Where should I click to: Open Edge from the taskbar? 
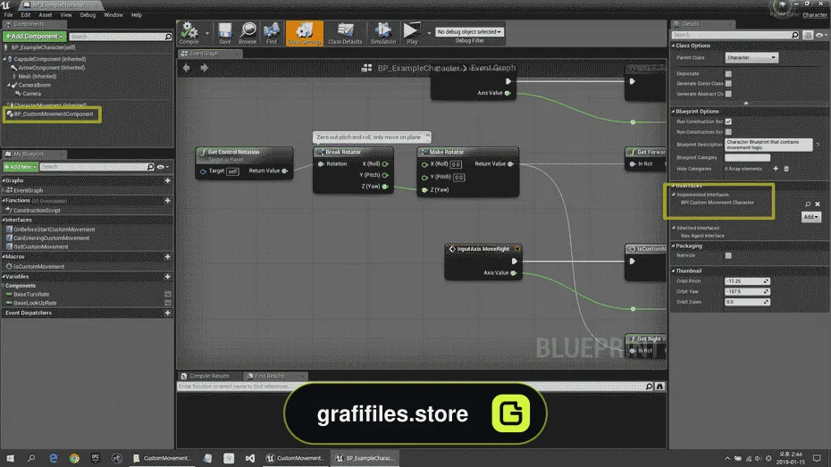pyautogui.click(x=53, y=458)
